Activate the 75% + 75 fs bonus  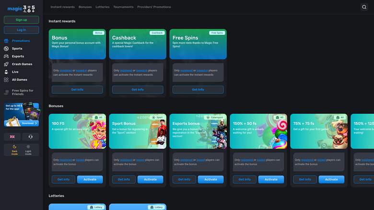(331, 179)
